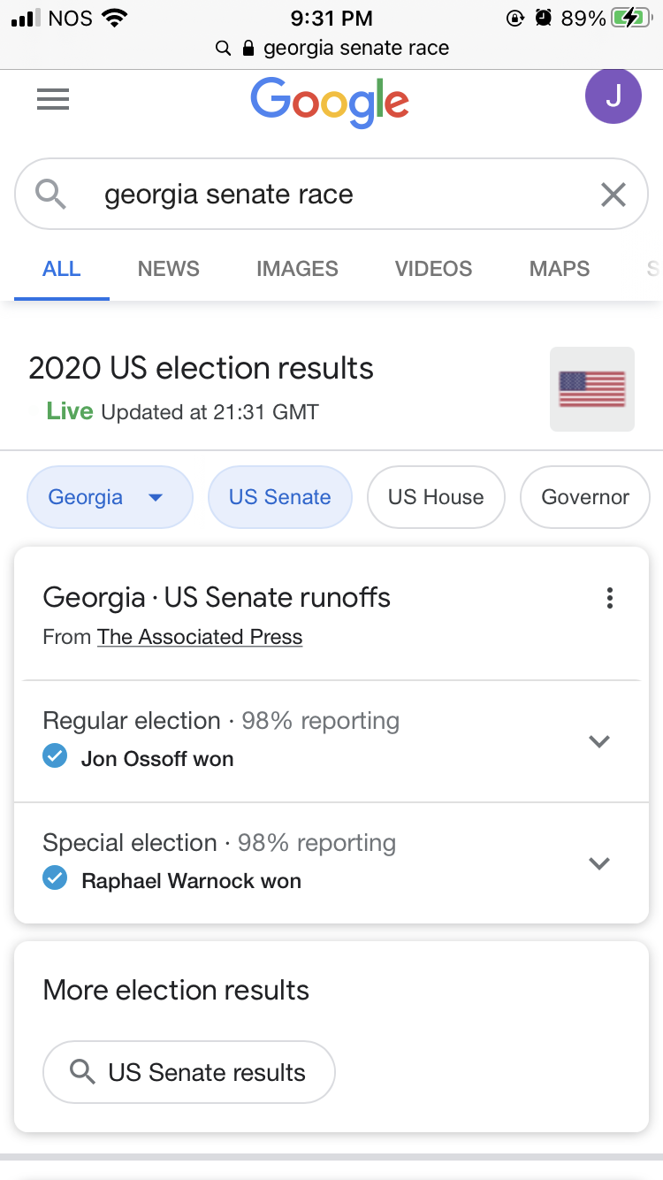This screenshot has width=663, height=1180.
Task: Tap the US flag thumbnail
Action: [x=591, y=389]
